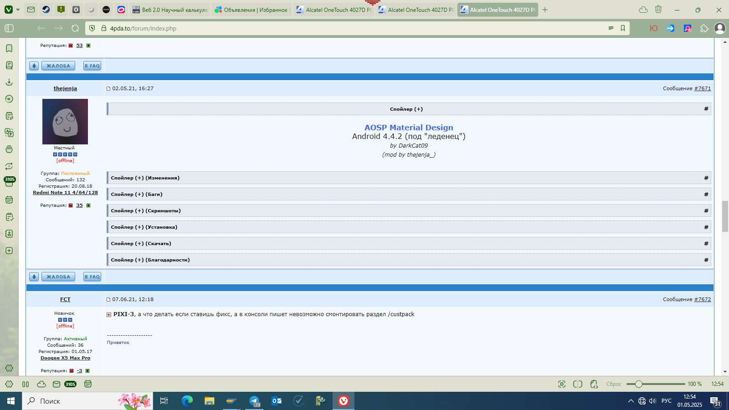Toggle the side panel visibility button
Image resolution: width=729 pixels, height=410 pixels.
pos(9,28)
